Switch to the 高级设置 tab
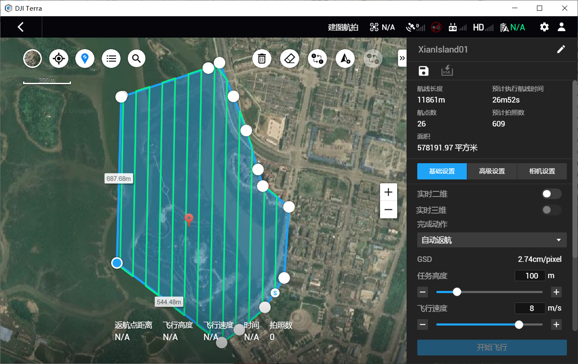 [x=492, y=171]
